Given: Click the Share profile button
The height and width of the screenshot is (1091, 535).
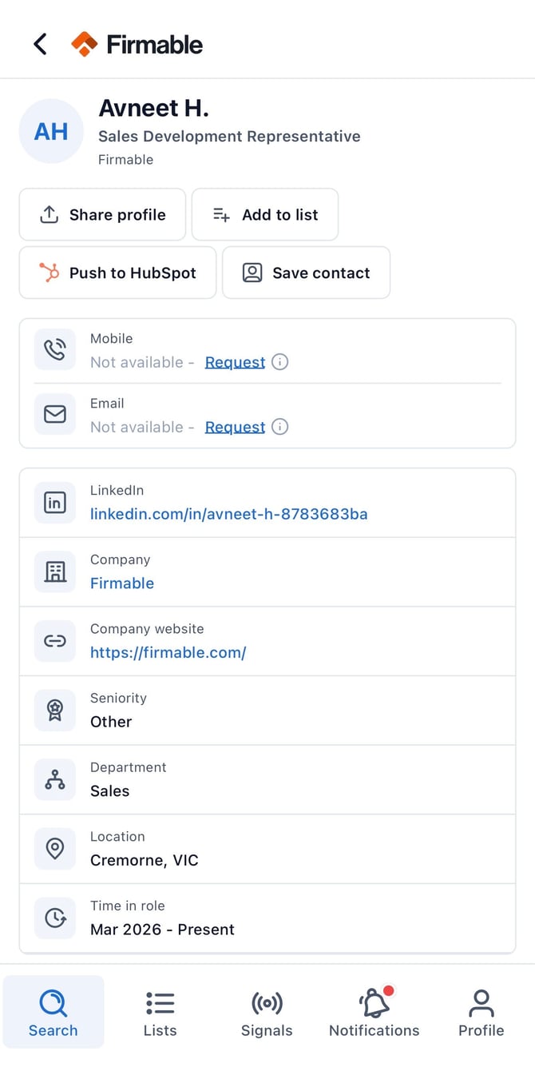Looking at the screenshot, I should point(102,214).
